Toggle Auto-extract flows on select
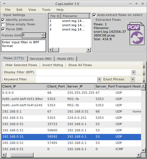The height and width of the screenshot is (159, 147). [x=94, y=15]
